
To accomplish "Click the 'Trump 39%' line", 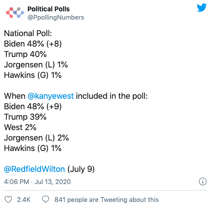I will 25,117.
